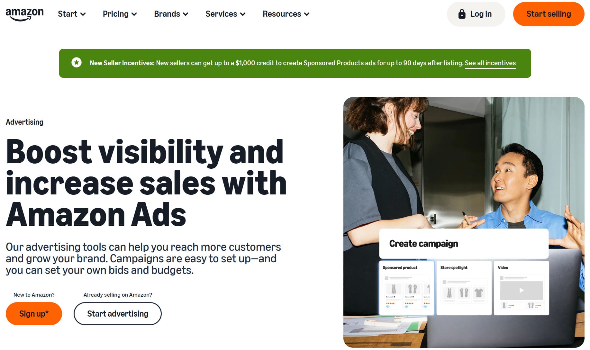Expand the Resources dropdown chevron
The height and width of the screenshot is (350, 590).
click(x=307, y=14)
